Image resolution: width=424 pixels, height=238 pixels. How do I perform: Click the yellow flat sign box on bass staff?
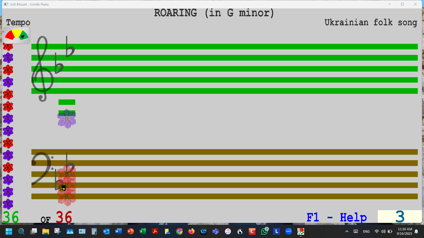coord(63,188)
